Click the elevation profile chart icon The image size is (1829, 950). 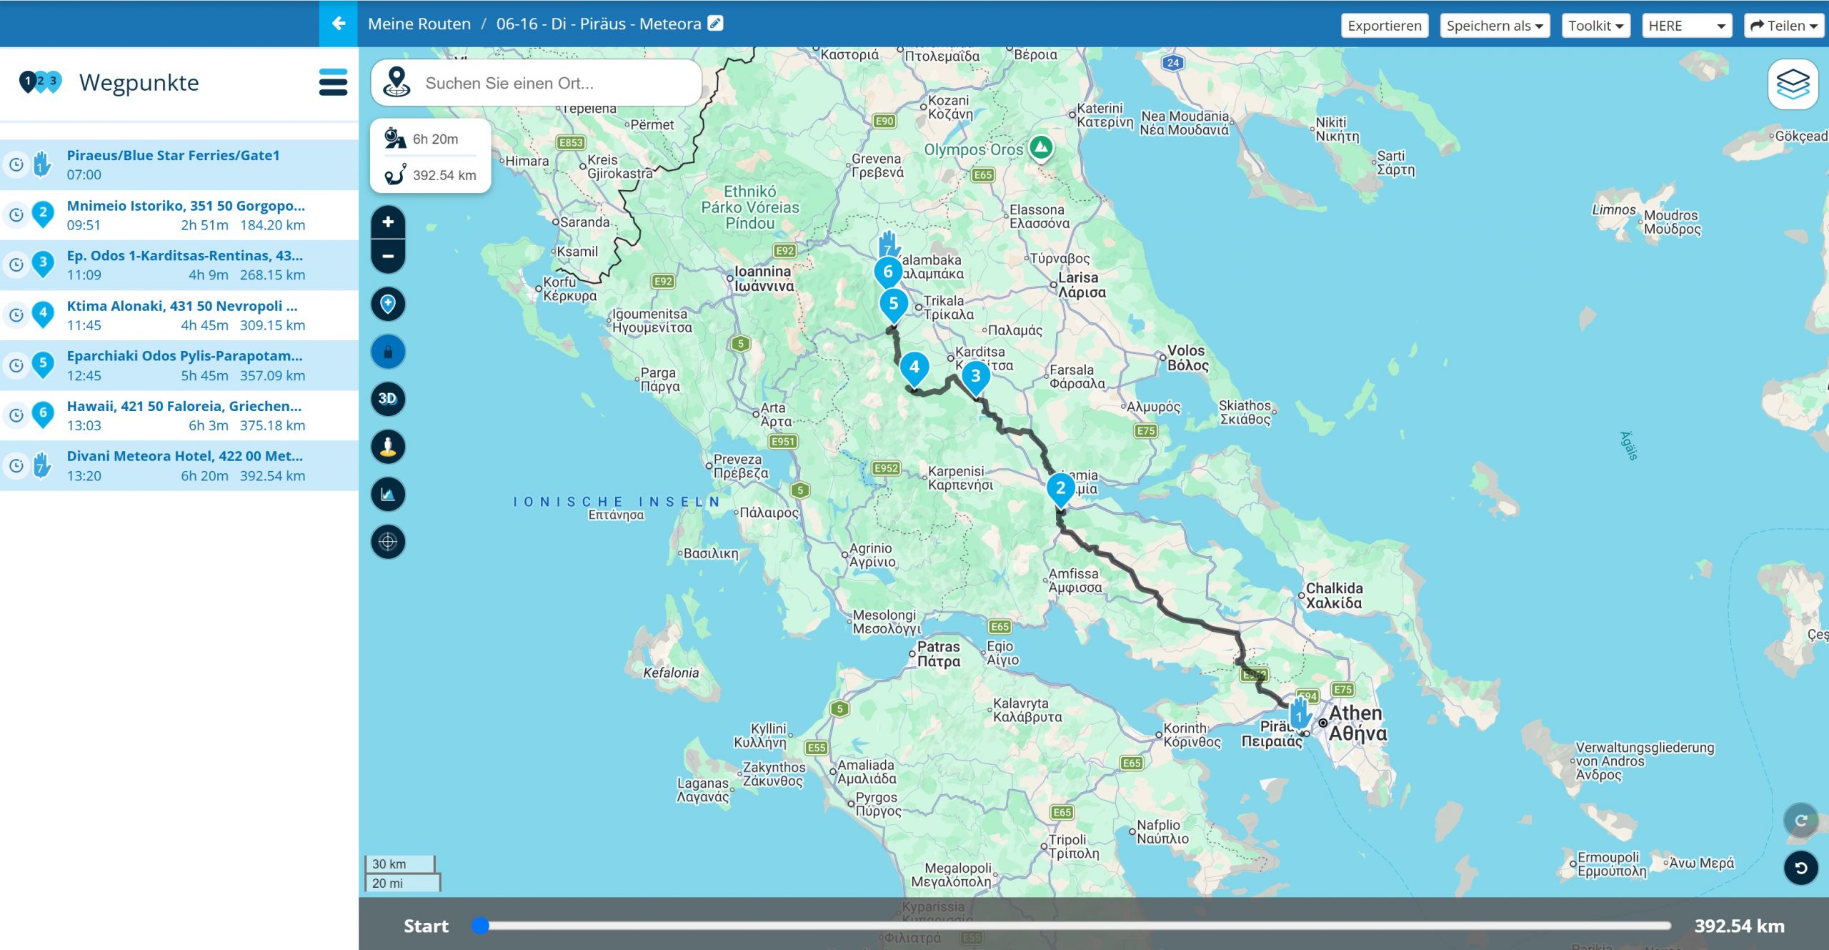[388, 494]
